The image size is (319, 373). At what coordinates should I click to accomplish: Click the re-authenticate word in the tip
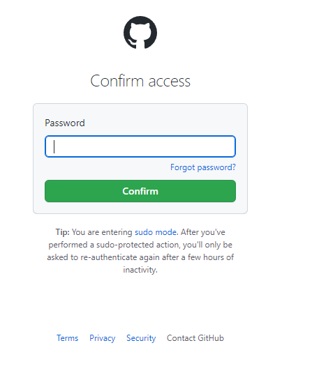[x=109, y=257]
